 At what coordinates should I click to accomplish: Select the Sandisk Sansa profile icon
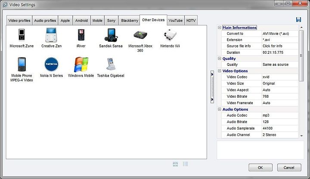(x=111, y=35)
